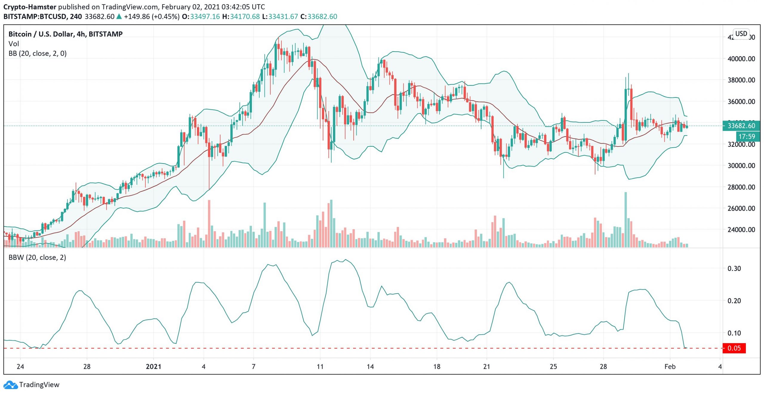The width and height of the screenshot is (764, 395).
Task: Click the 2021 year label on the time axis
Action: click(x=153, y=366)
